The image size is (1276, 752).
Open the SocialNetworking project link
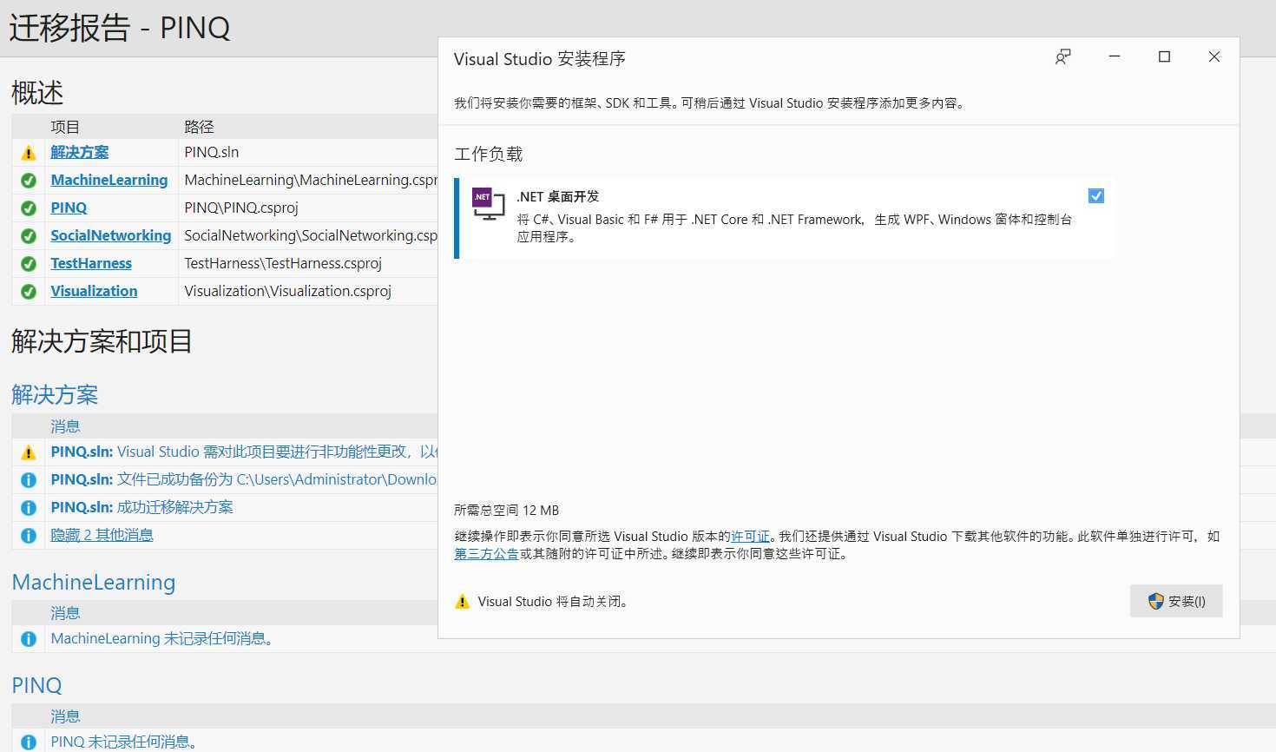click(x=111, y=235)
